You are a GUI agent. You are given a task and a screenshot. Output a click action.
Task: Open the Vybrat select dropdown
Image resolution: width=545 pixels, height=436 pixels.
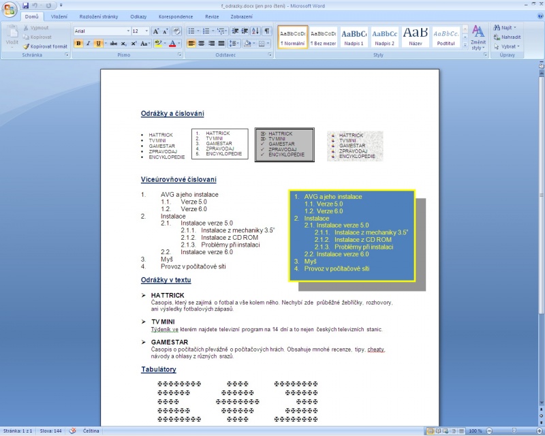coord(506,46)
